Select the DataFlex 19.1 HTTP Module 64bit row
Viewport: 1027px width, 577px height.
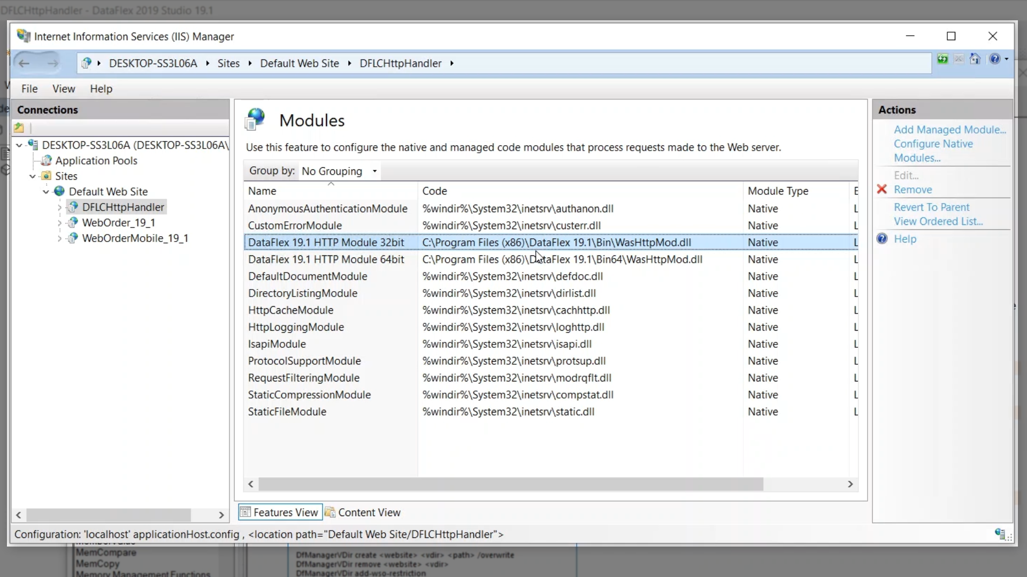tap(326, 260)
